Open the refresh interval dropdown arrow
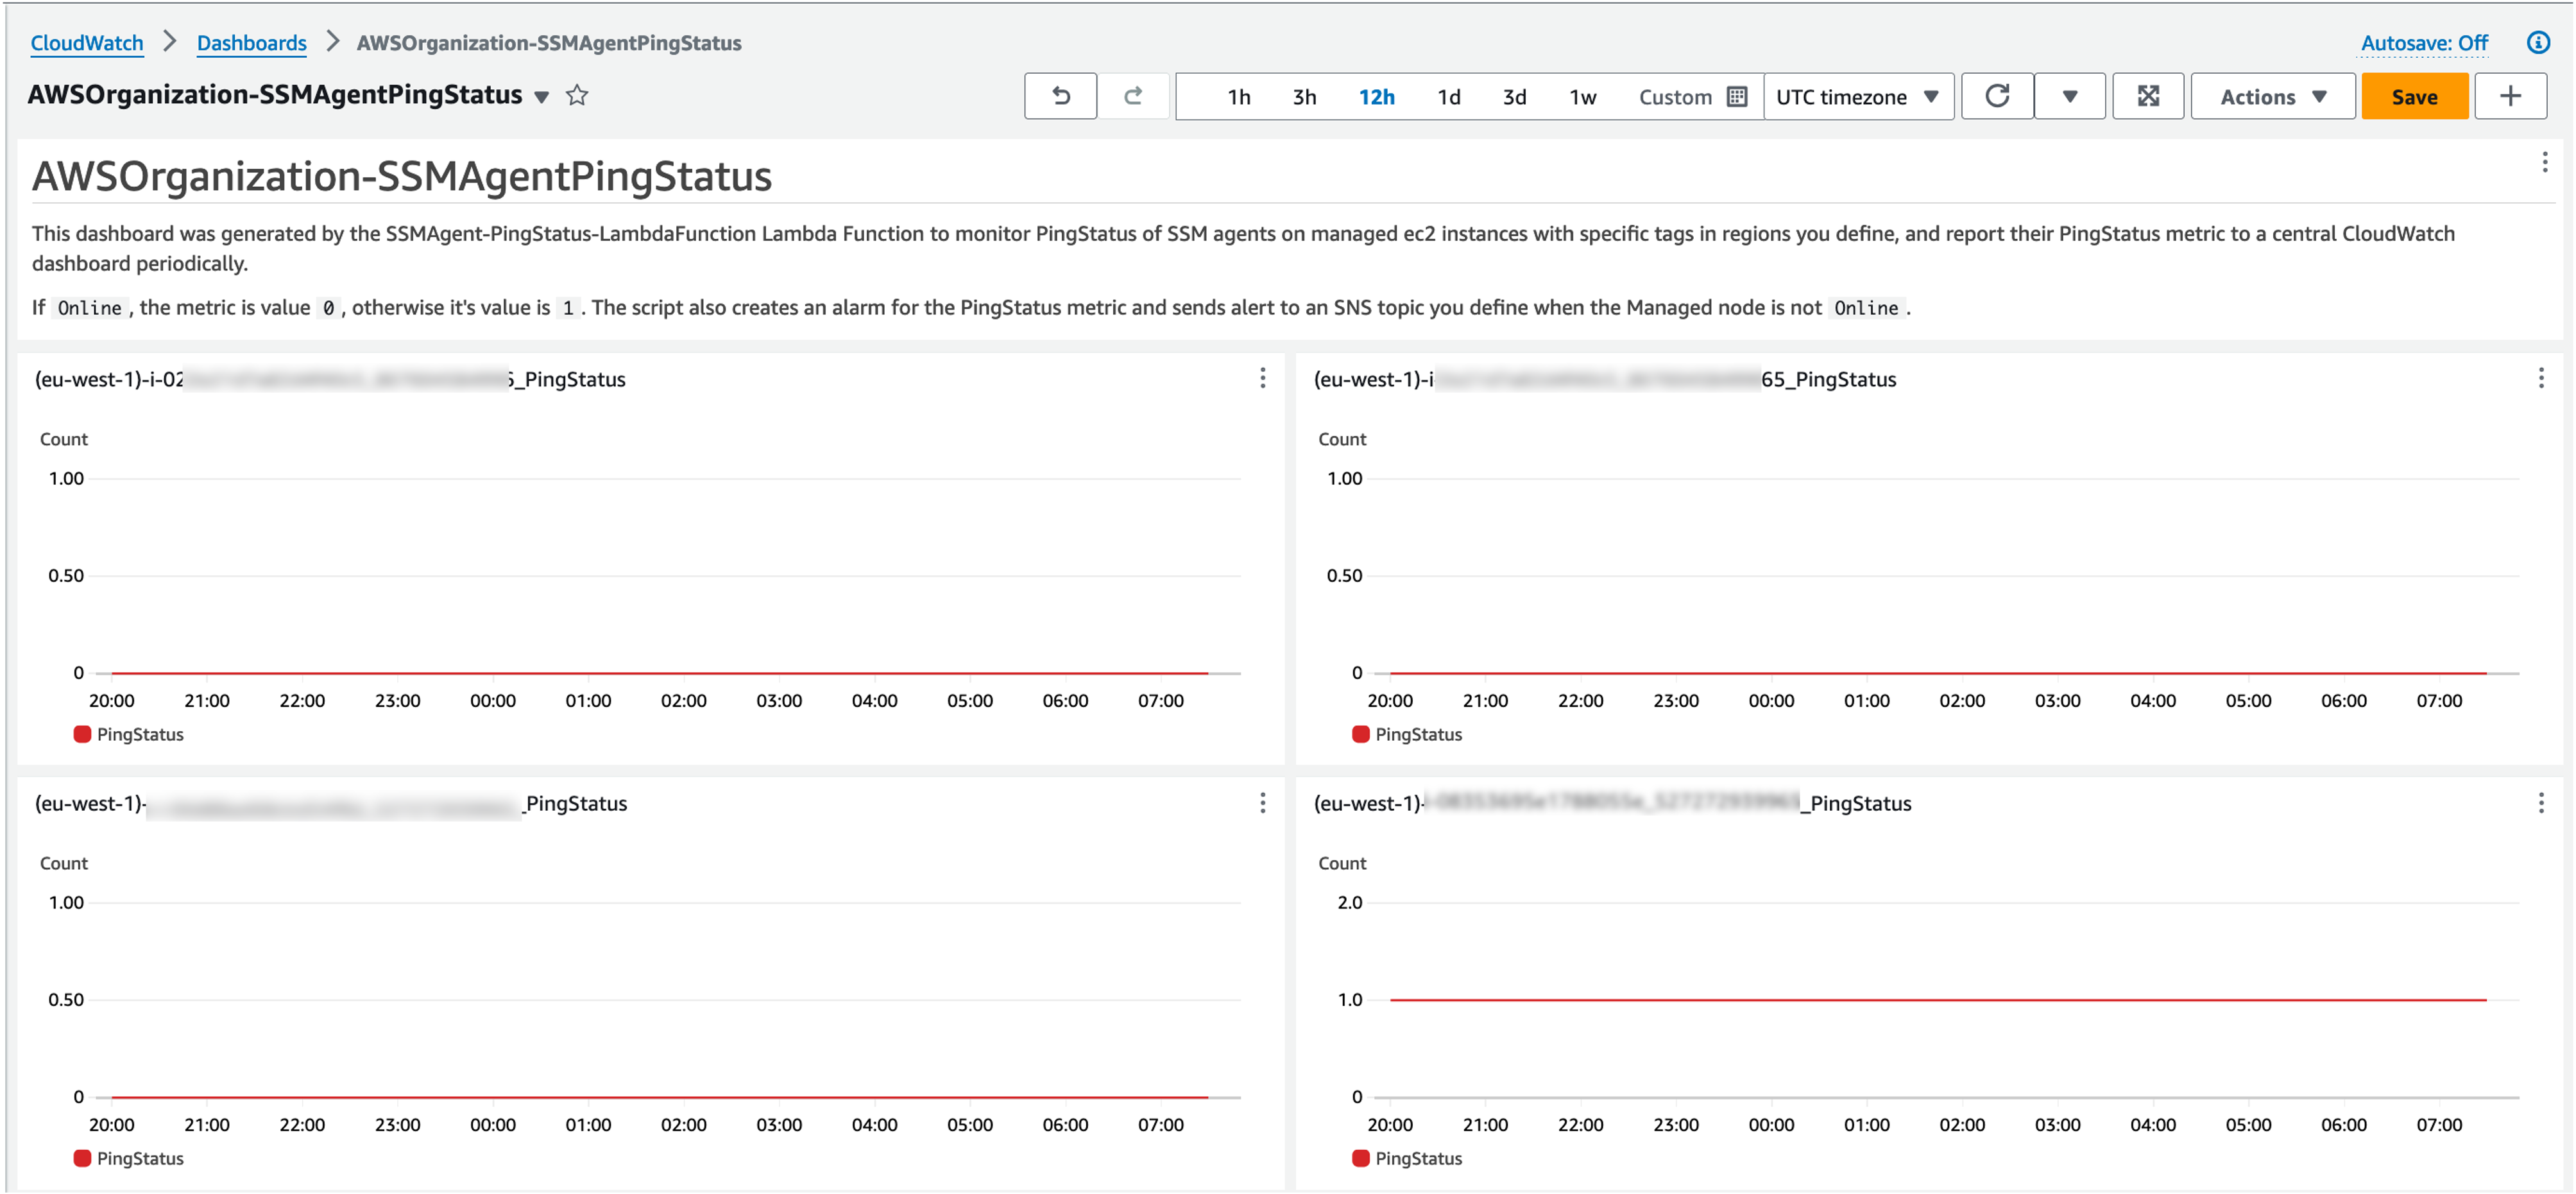This screenshot has width=2576, height=1194. pyautogui.click(x=2070, y=96)
